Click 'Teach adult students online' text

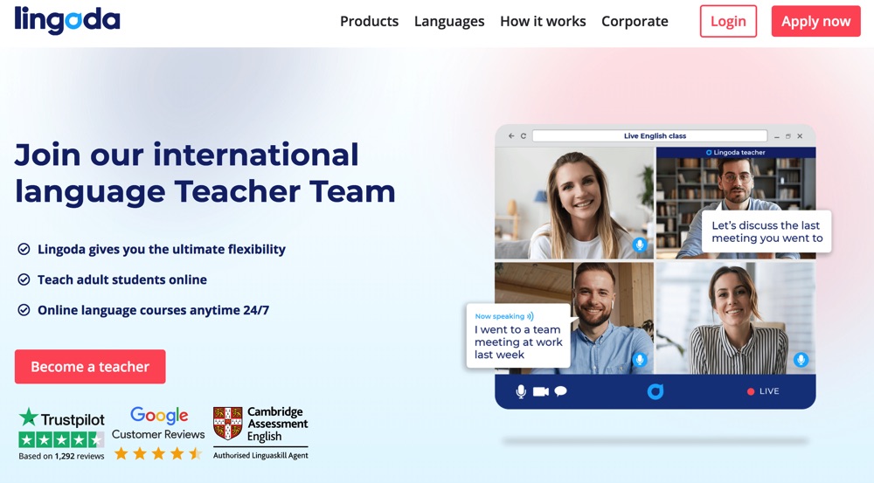pyautogui.click(x=122, y=279)
